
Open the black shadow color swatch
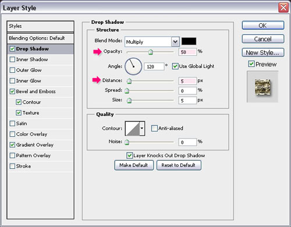[189, 41]
